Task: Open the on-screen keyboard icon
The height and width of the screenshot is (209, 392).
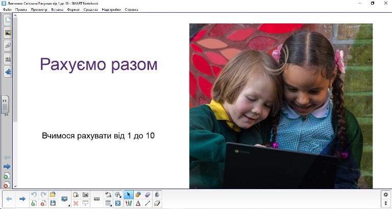Action: click(x=97, y=199)
